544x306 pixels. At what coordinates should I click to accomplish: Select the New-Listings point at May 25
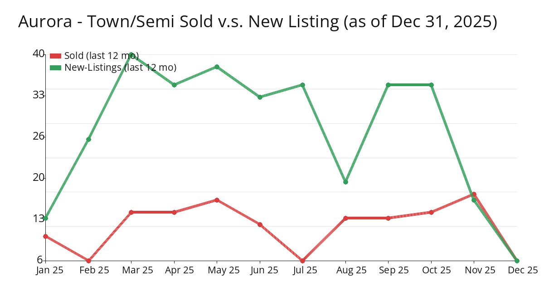tap(217, 67)
